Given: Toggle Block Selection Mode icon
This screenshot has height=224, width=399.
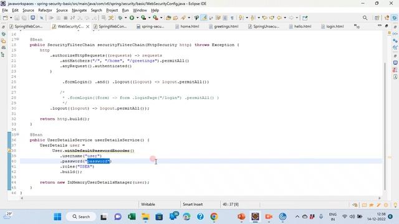Looking at the screenshot, I should click(225, 18).
